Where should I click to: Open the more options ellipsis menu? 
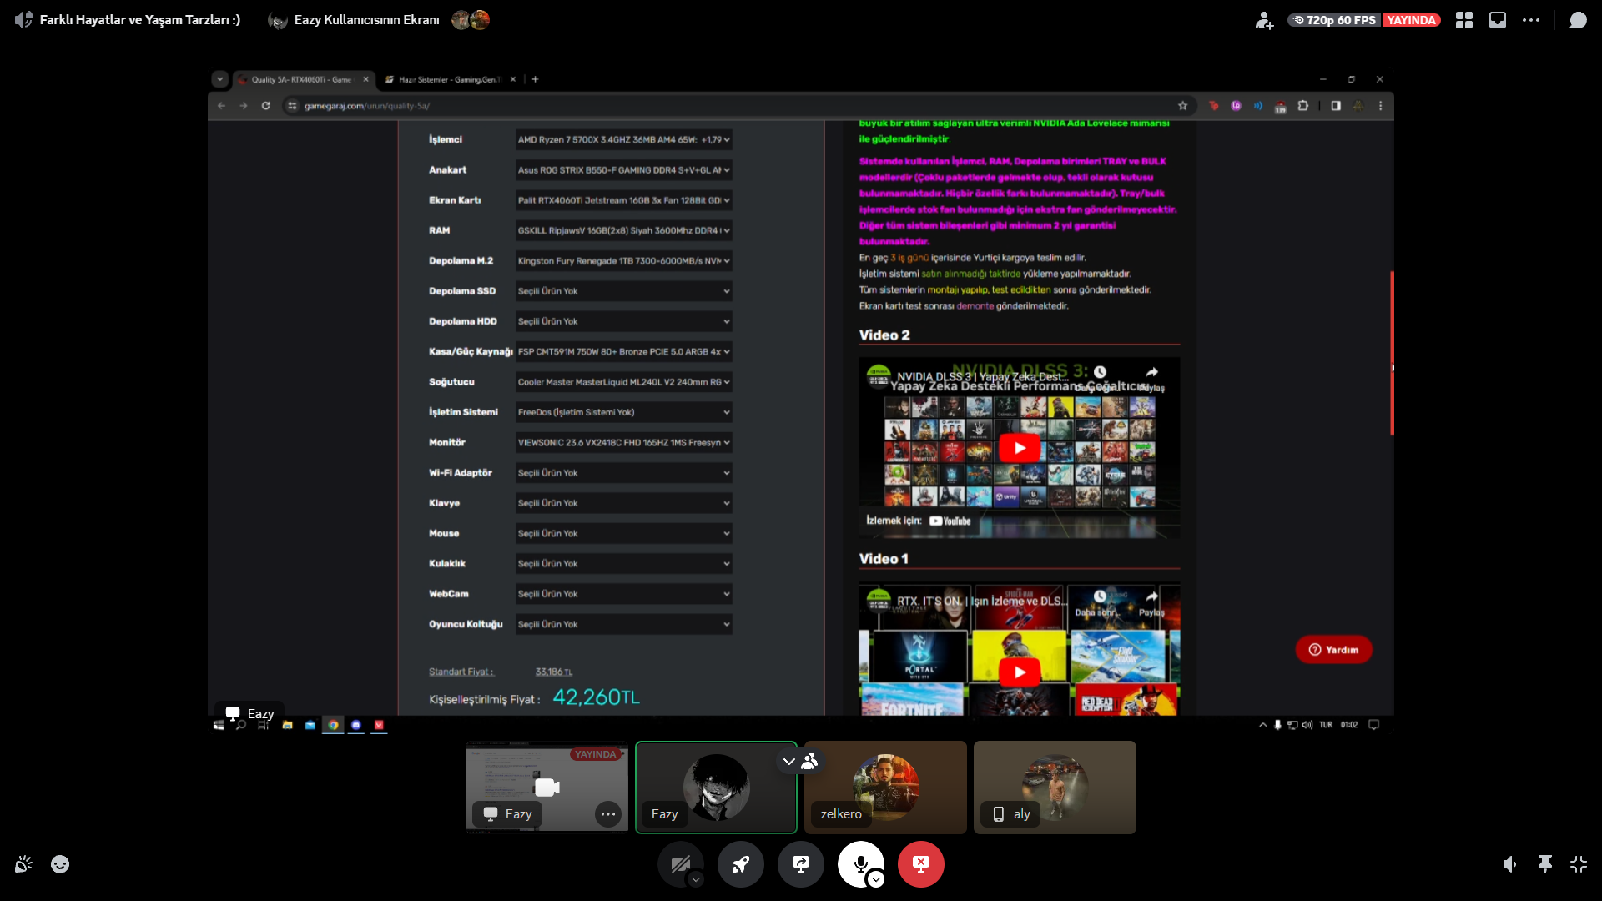click(x=1531, y=20)
